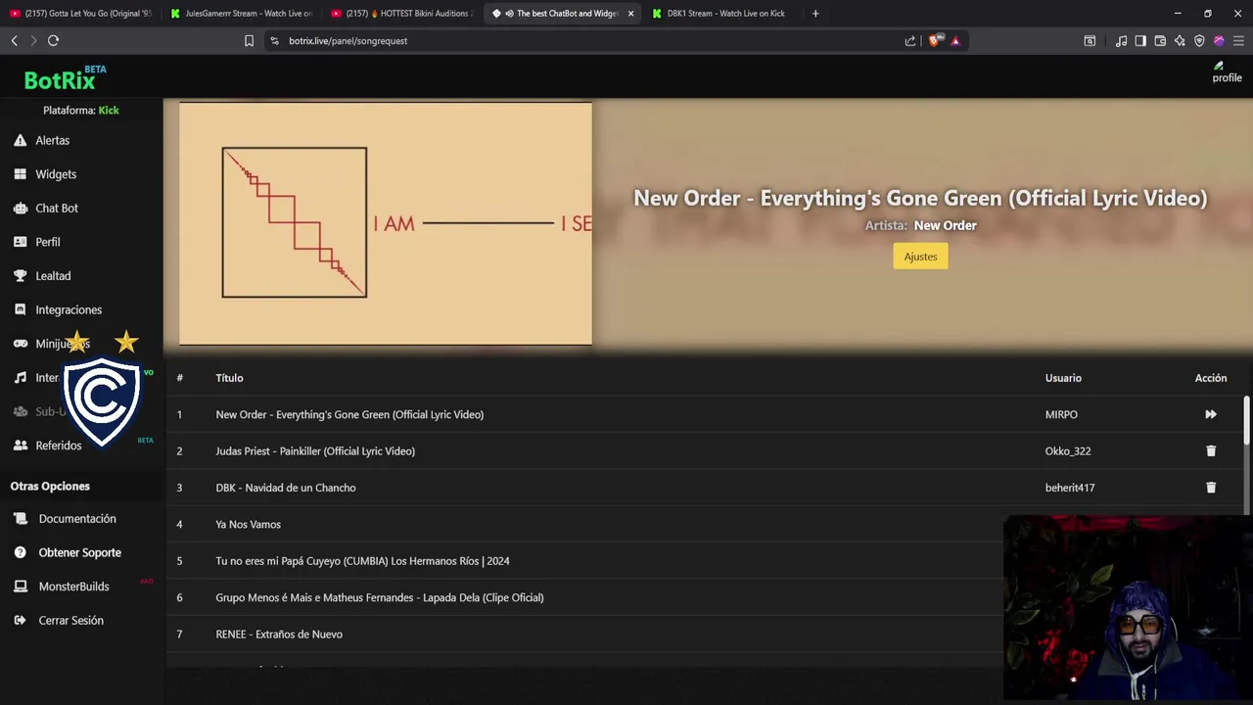Open a new browser tab with plus
The image size is (1253, 705).
(815, 14)
